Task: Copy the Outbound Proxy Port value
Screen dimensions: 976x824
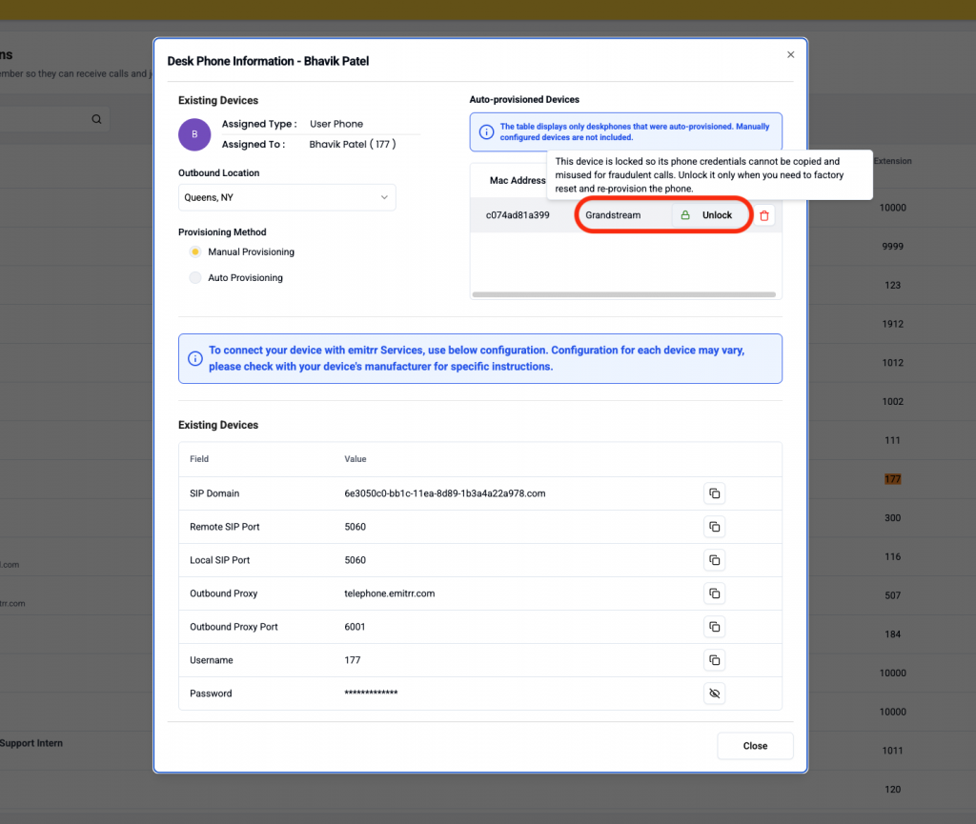Action: click(714, 627)
